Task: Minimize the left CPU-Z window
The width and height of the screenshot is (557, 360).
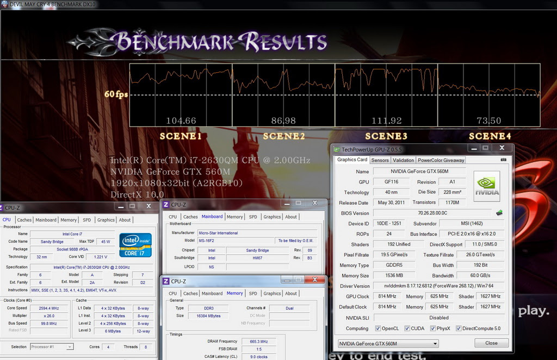Action: click(121, 206)
